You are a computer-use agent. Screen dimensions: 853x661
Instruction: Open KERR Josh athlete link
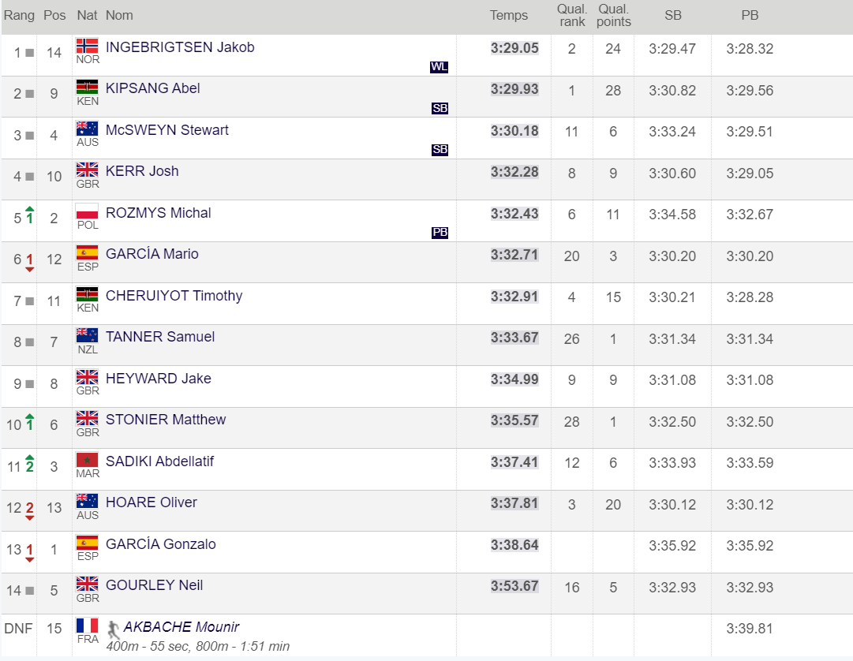[142, 171]
